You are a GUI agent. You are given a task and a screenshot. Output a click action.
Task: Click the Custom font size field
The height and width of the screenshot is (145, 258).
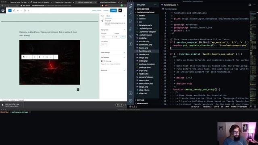tap(117, 37)
